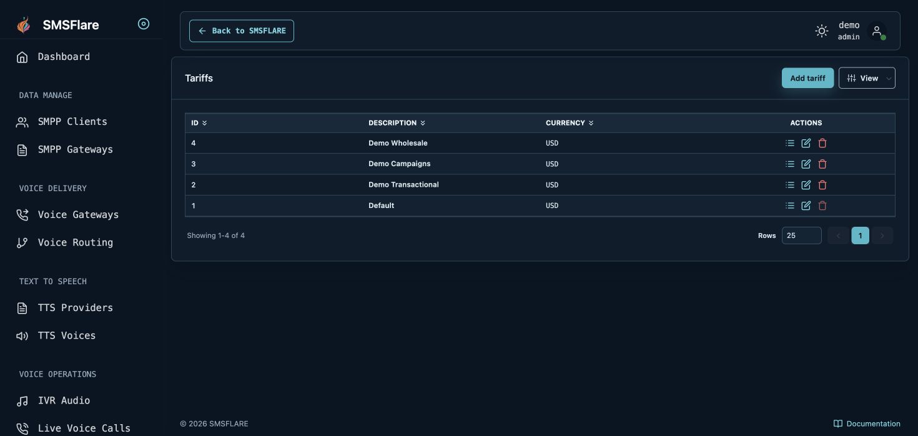Delete the Demo Transactional tariff
Image resolution: width=918 pixels, height=436 pixels.
[822, 185]
